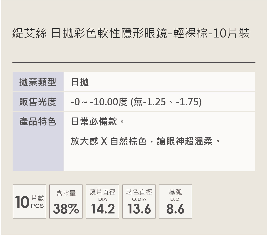Click the 8.6 base curve value
267x235 pixels.
pyautogui.click(x=175, y=209)
